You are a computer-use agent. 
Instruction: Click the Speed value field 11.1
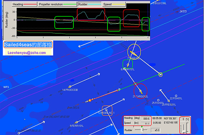click(x=146, y=123)
